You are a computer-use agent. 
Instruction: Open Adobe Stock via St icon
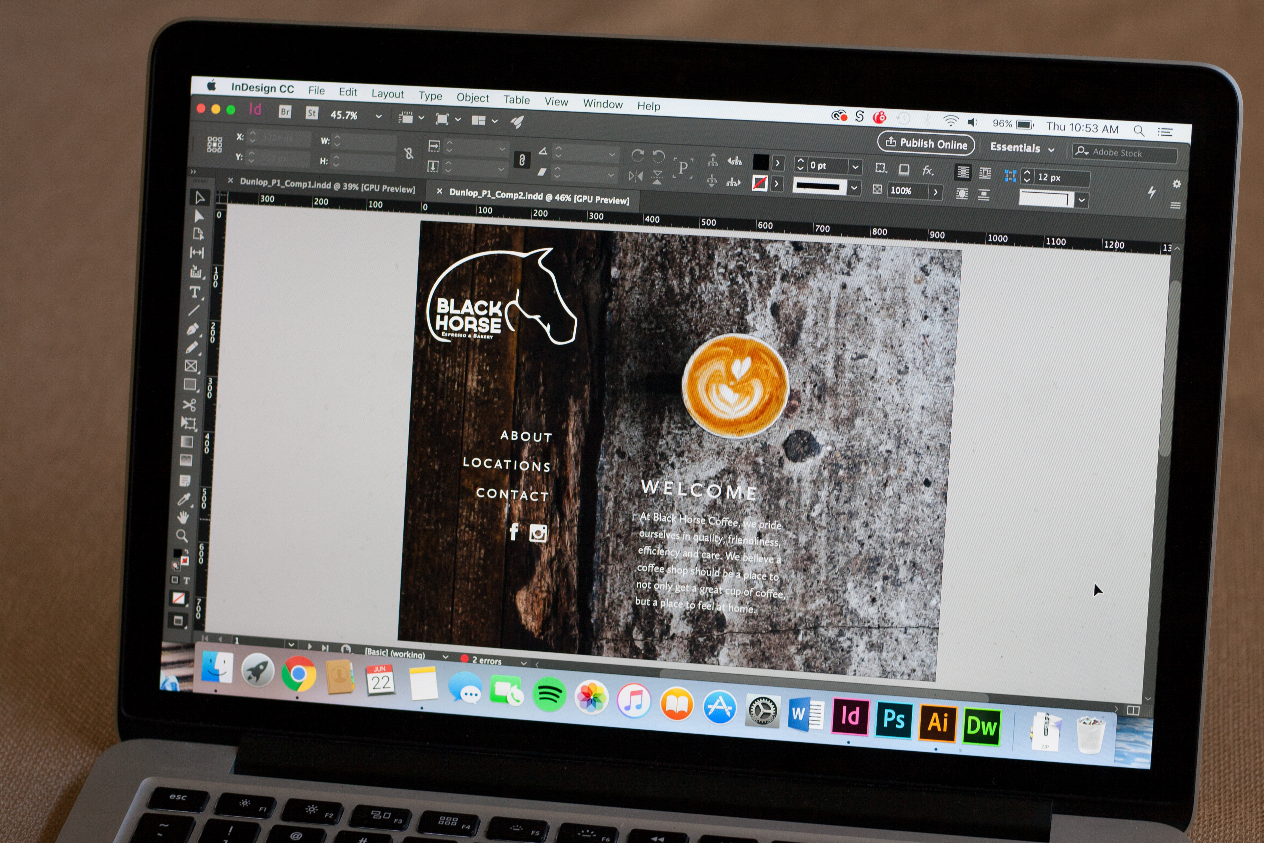click(312, 113)
